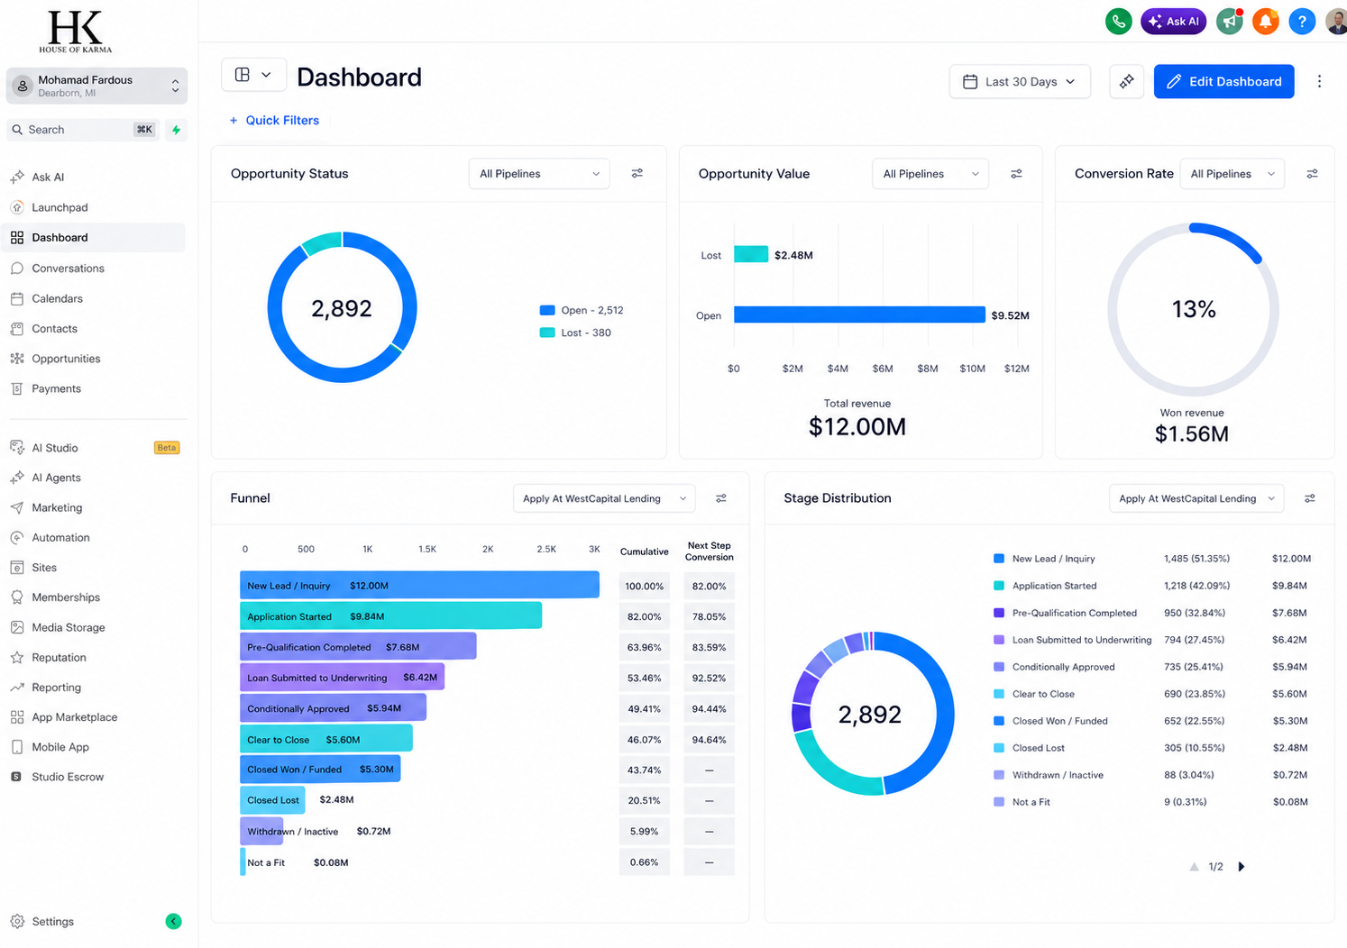Go to next page of Stage Distribution legend
The image size is (1347, 948).
[x=1242, y=867]
